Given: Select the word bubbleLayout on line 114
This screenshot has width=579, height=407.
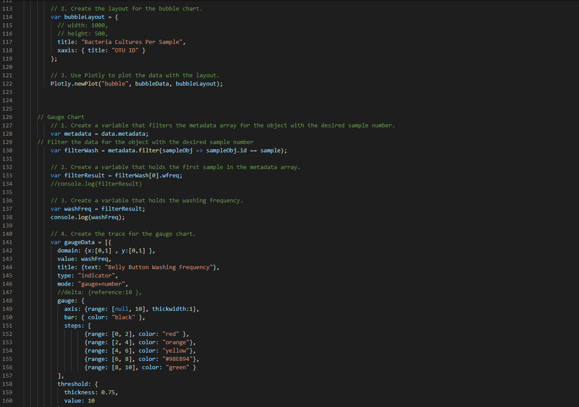Looking at the screenshot, I should (x=85, y=17).
